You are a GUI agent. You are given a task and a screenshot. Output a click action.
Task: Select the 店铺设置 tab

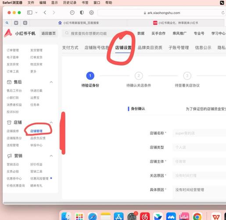point(123,48)
